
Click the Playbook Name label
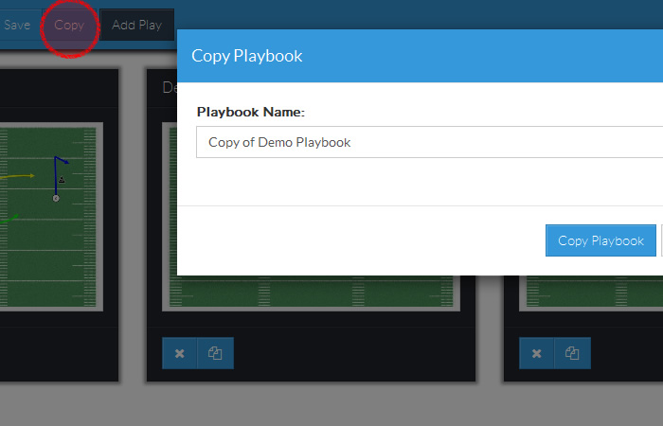click(x=250, y=112)
